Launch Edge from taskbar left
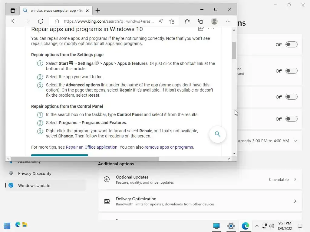 tap(18, 224)
